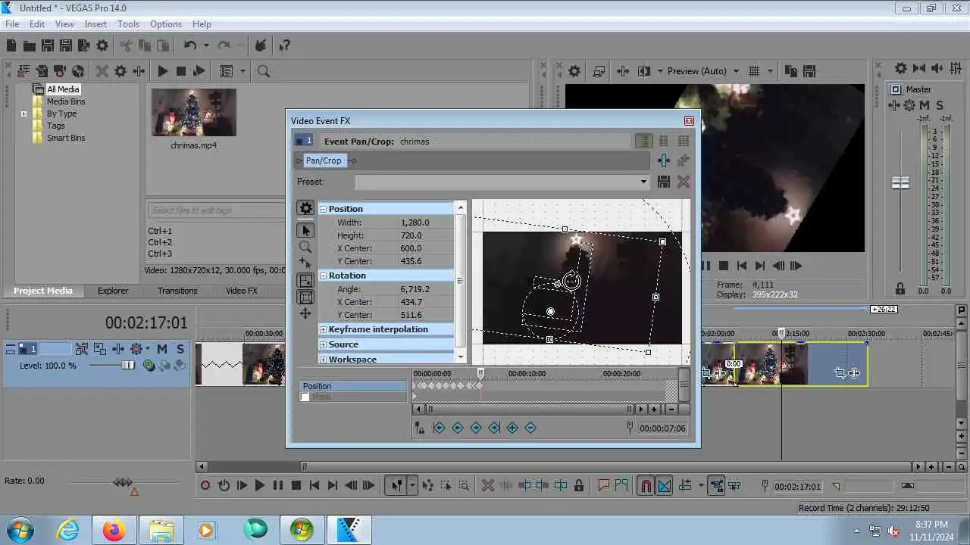Viewport: 970px width, 545px height.
Task: Open Plug-In Chain in Video Event FX
Action: click(664, 160)
